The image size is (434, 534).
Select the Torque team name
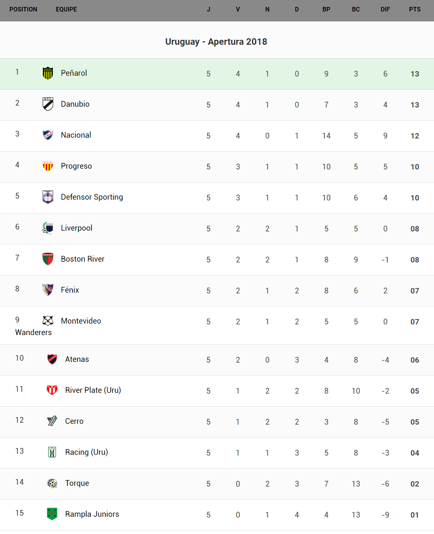coord(77,483)
